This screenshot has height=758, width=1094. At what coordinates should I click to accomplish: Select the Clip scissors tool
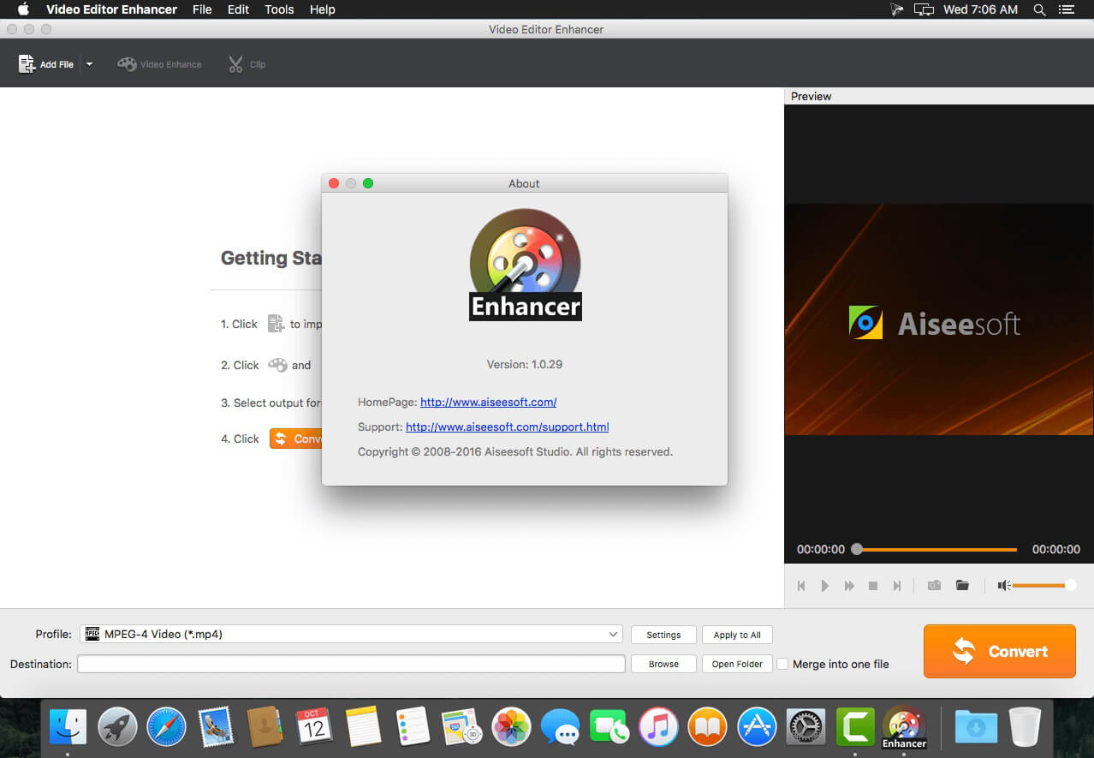click(247, 64)
